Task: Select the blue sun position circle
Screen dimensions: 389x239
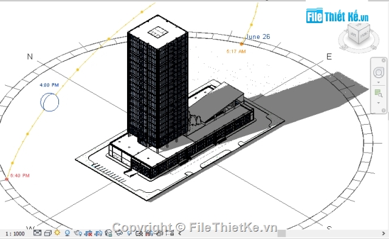Action: 50,102
